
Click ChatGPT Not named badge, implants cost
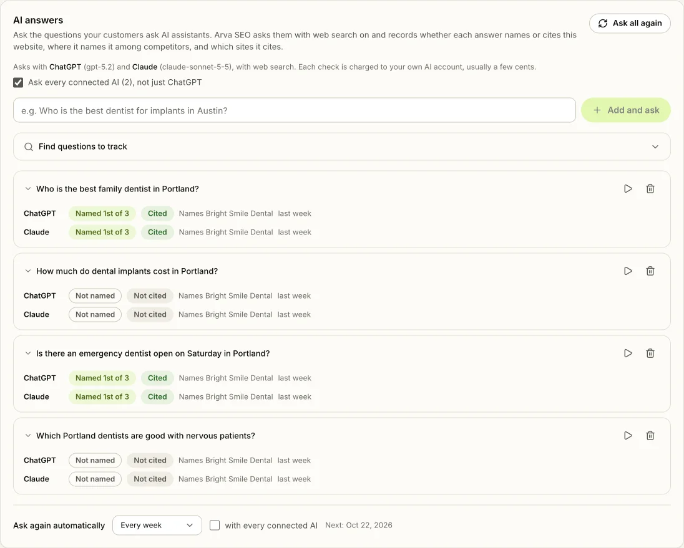tap(95, 296)
